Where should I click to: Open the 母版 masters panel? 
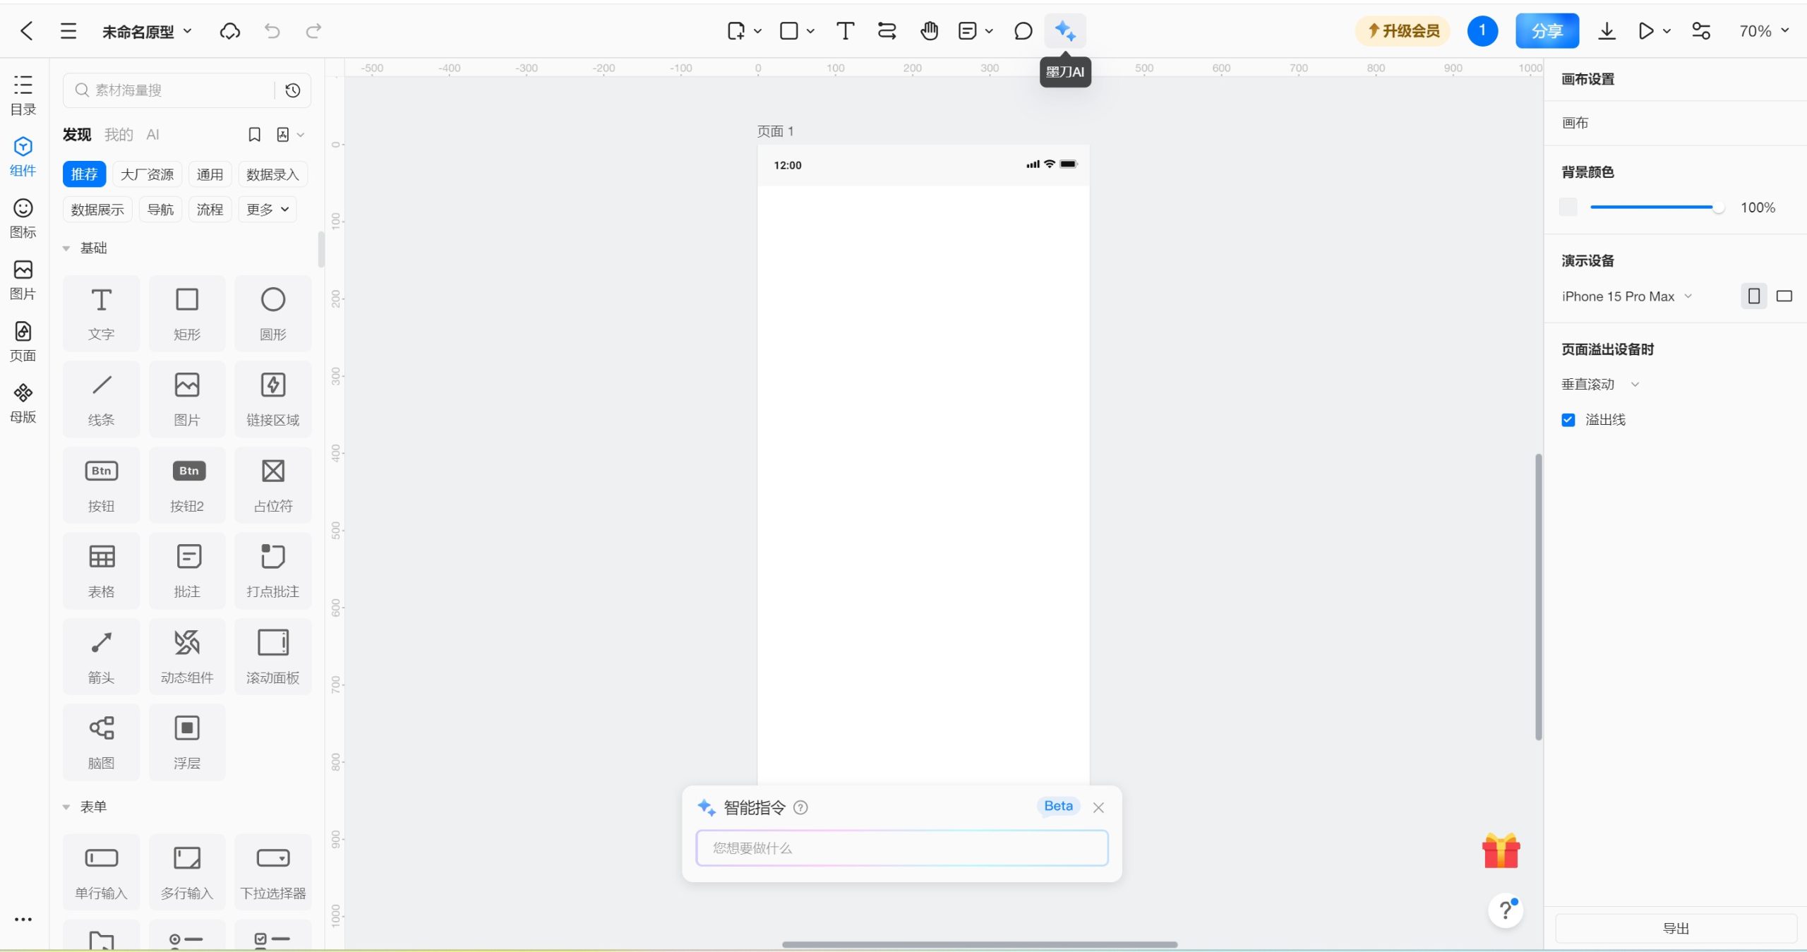[23, 403]
